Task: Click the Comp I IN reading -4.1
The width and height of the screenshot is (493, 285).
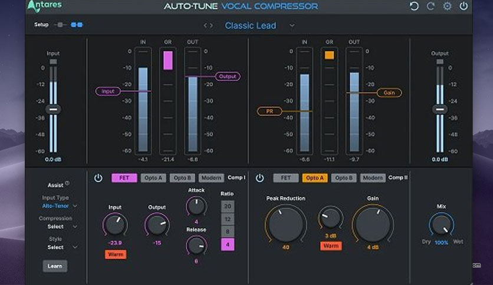Action: [143, 160]
